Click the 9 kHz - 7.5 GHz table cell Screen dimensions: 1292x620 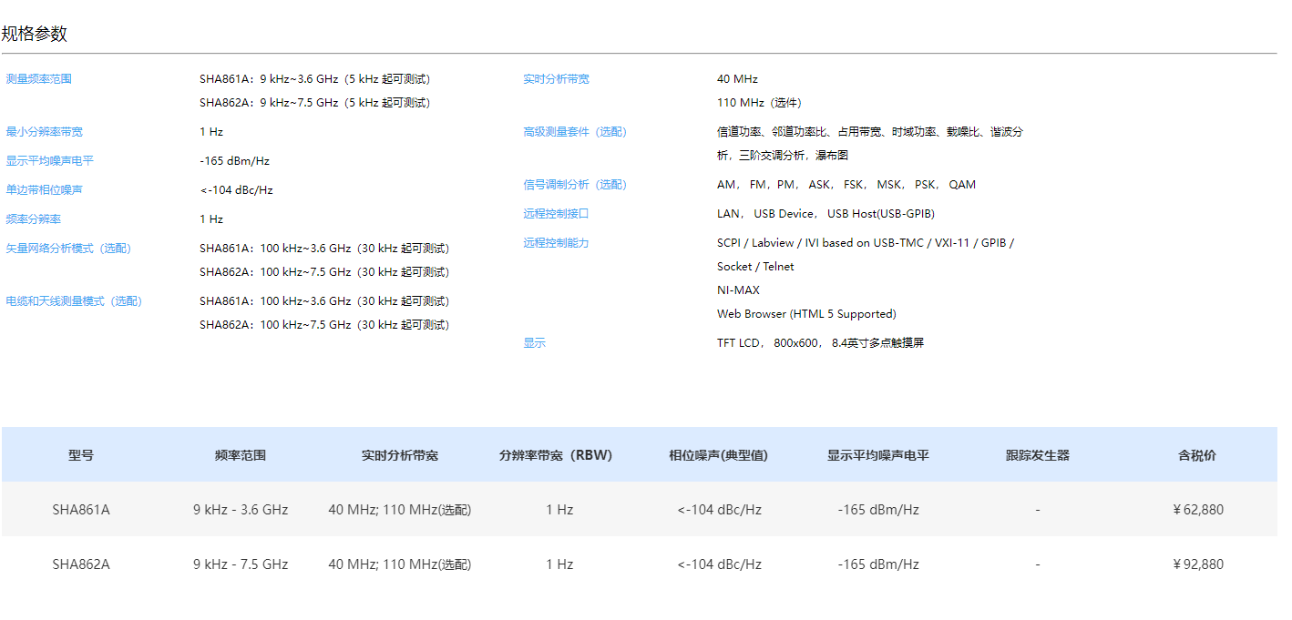click(x=241, y=564)
